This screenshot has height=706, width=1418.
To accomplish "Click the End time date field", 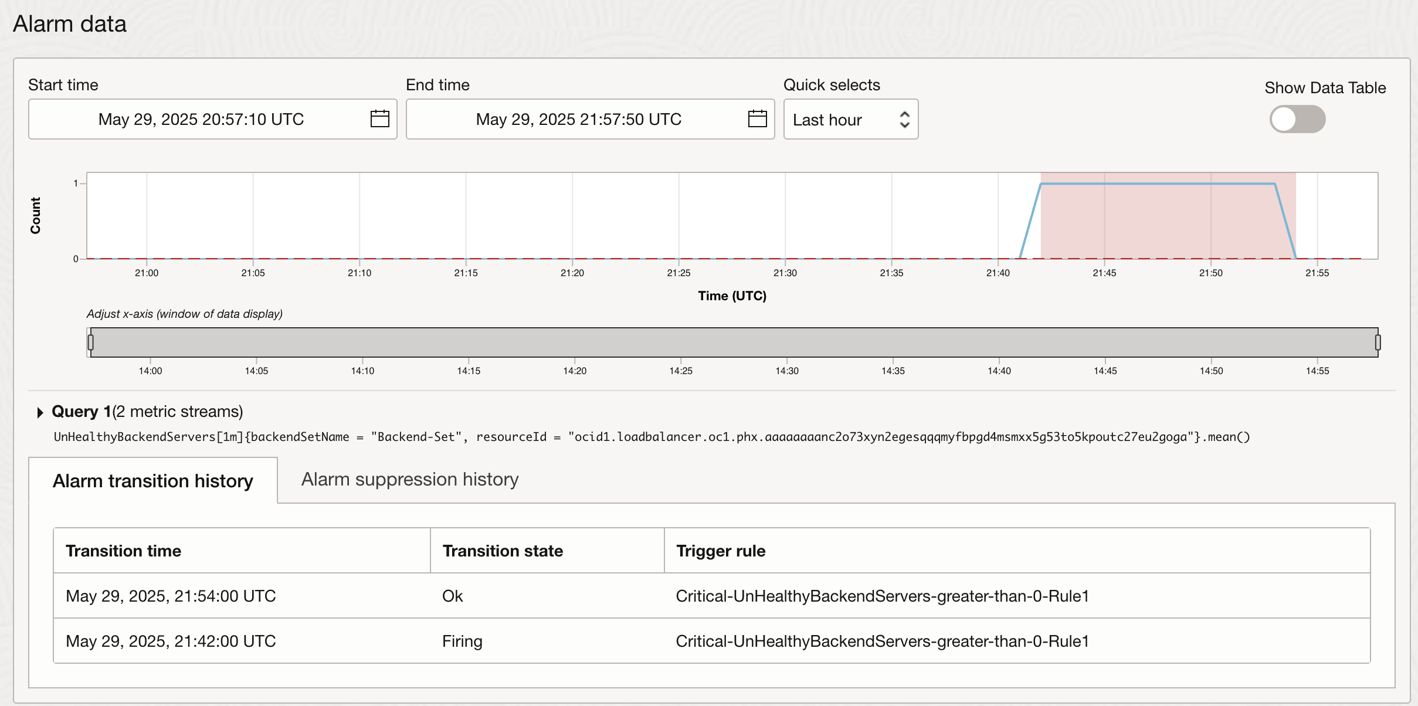I will pyautogui.click(x=578, y=120).
